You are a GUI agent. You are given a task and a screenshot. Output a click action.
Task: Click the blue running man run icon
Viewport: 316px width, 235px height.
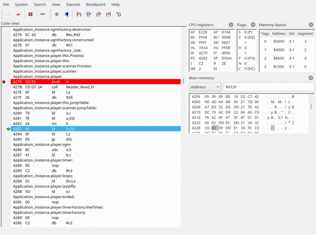[x=67, y=14]
